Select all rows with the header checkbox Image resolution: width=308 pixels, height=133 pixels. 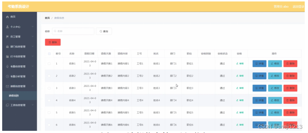(49, 53)
